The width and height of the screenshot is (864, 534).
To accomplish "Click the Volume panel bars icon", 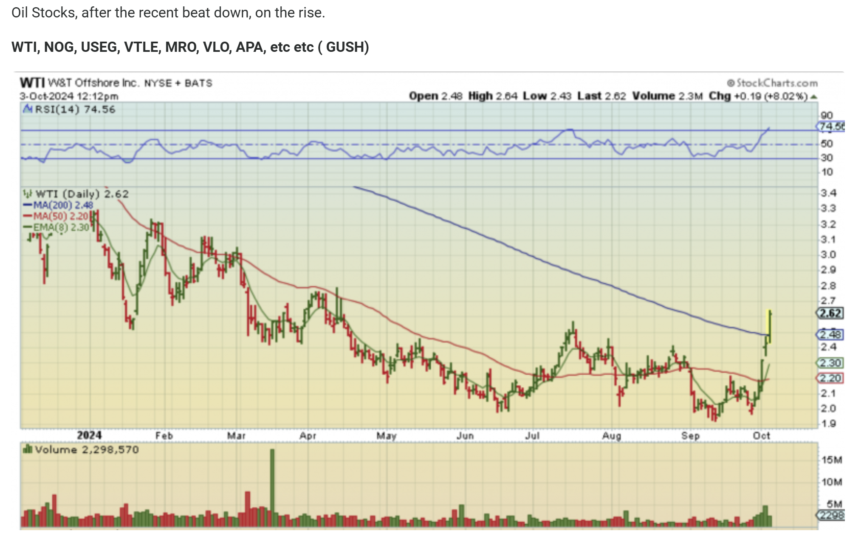I will click(28, 449).
